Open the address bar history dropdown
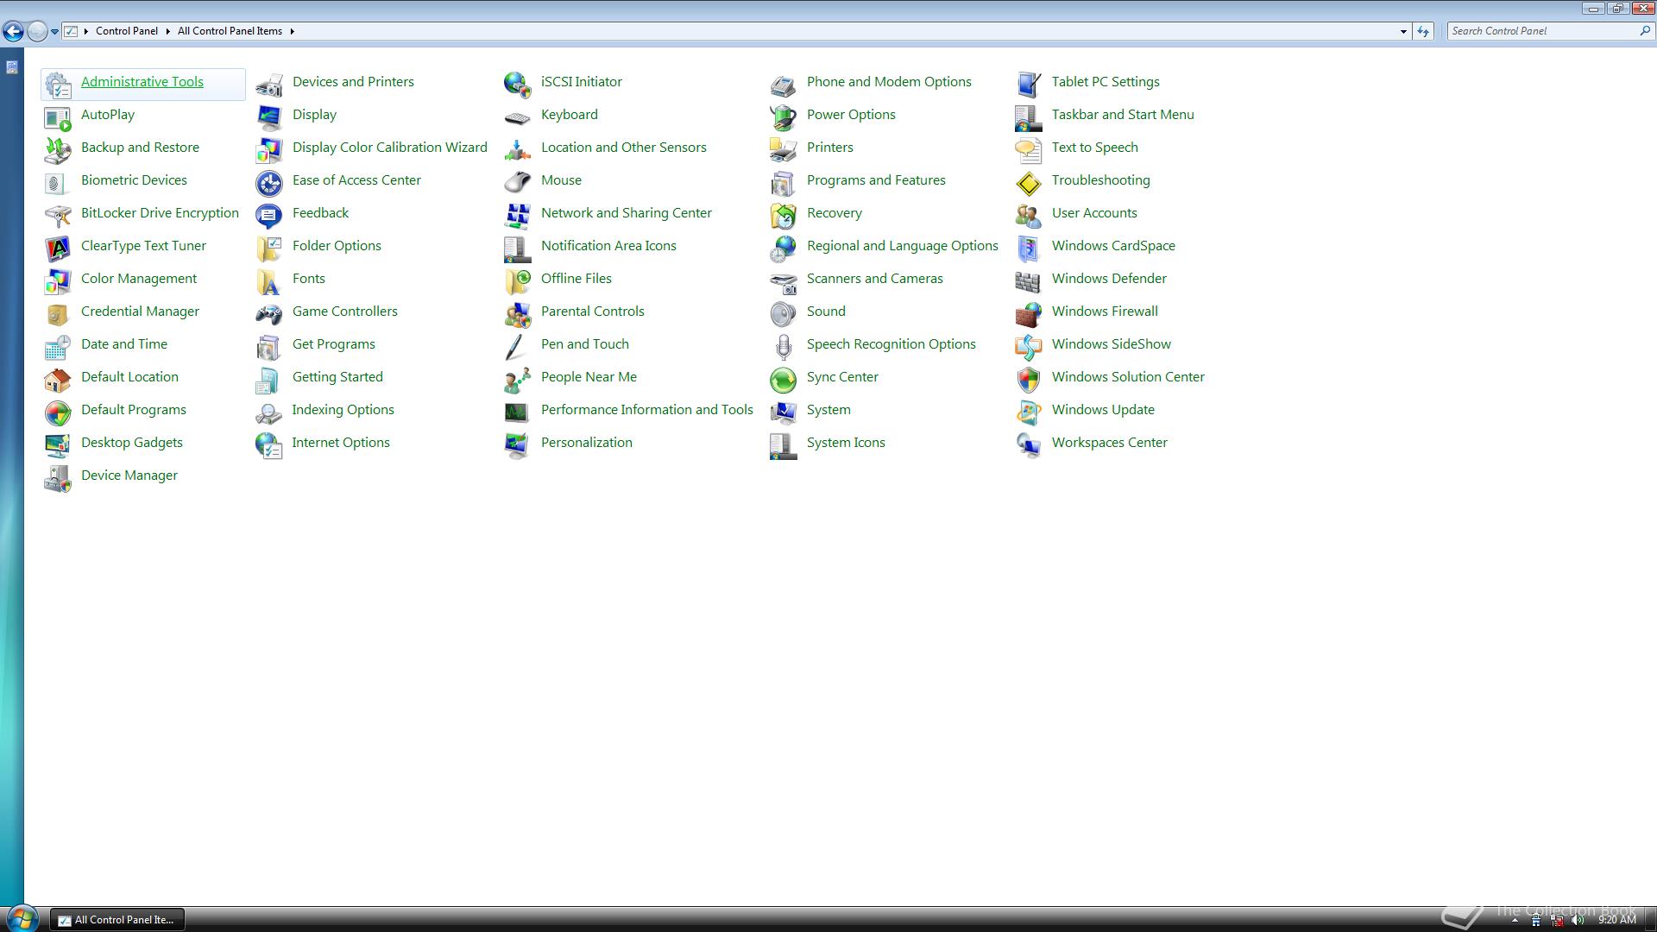The height and width of the screenshot is (932, 1657). point(1403,31)
